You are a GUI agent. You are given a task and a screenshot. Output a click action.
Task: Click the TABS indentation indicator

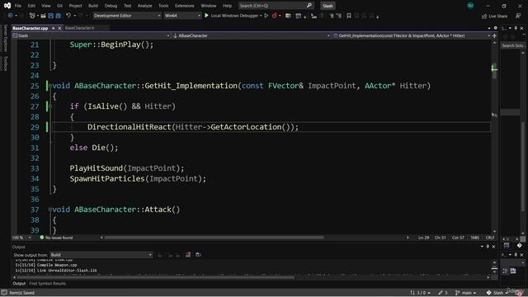pyautogui.click(x=475, y=238)
